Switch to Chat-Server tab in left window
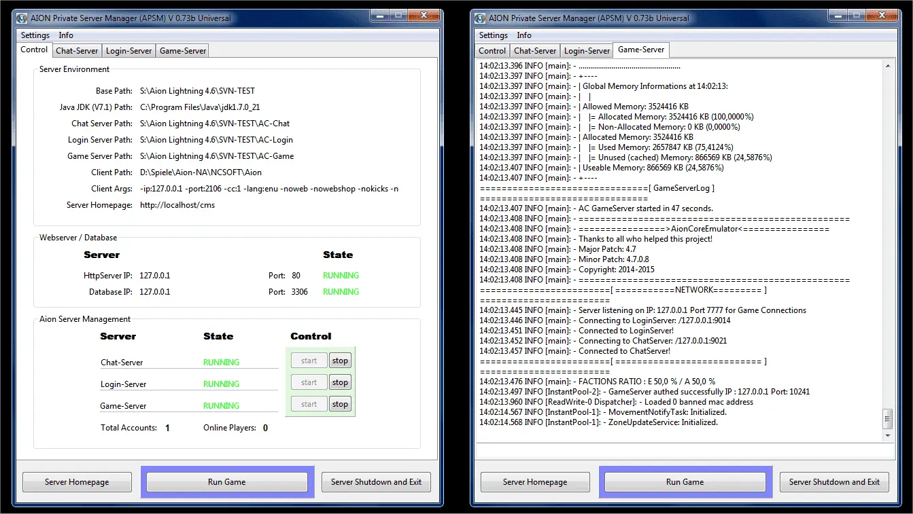The width and height of the screenshot is (913, 514). pos(77,51)
